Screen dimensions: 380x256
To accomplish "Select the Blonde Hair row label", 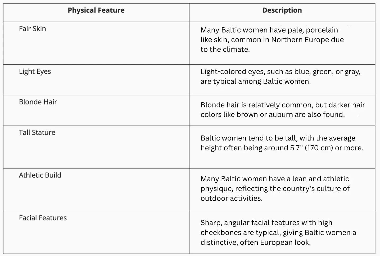I will (x=38, y=102).
